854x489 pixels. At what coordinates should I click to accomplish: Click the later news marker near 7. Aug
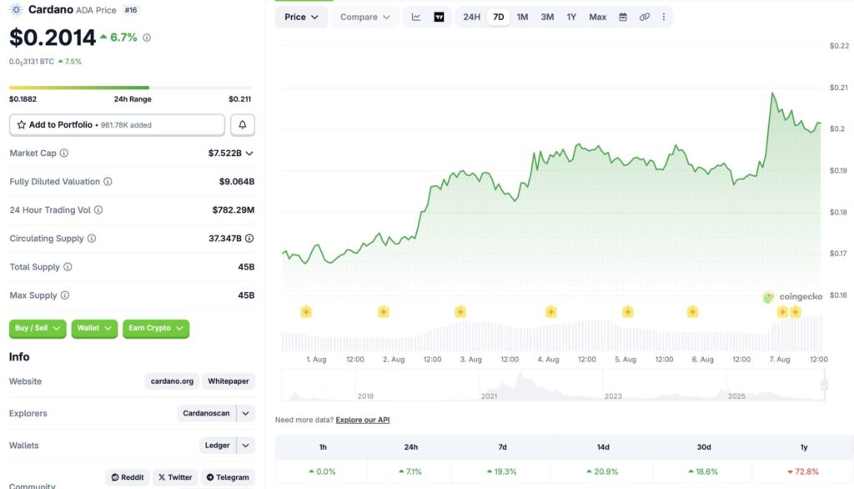pos(796,312)
